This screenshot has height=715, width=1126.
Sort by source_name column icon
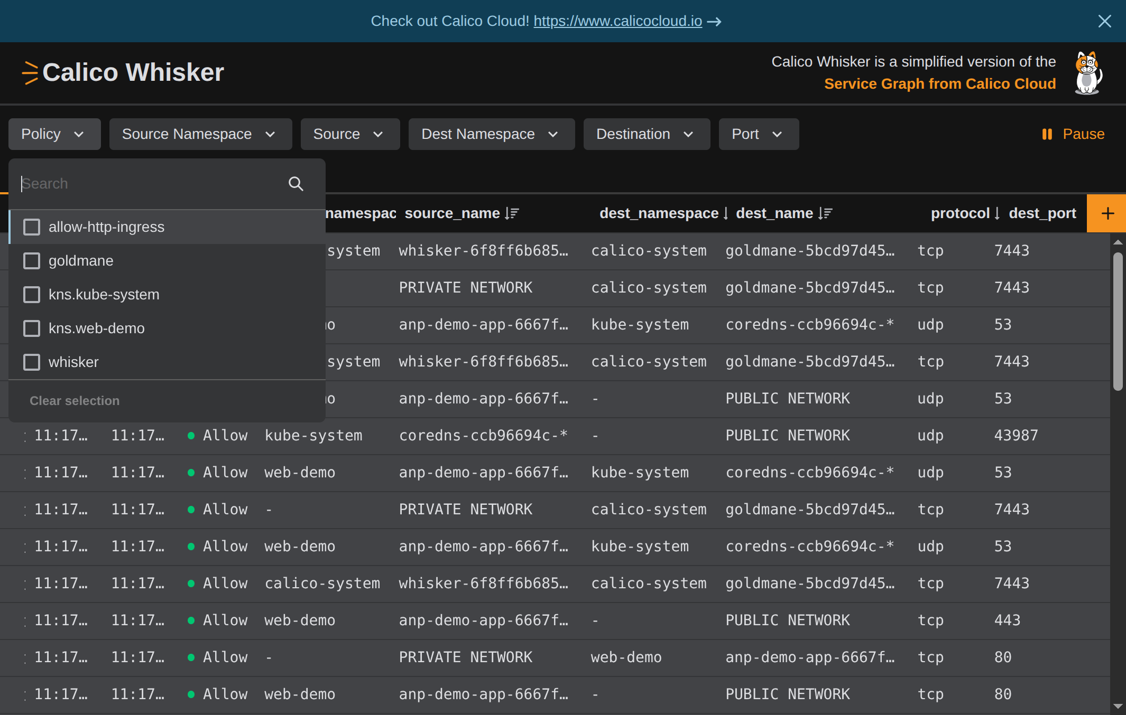[512, 213]
